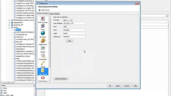This screenshot has width=171, height=96.
Task: Click the check icon of /jsapi
Action: click(x=14, y=59)
